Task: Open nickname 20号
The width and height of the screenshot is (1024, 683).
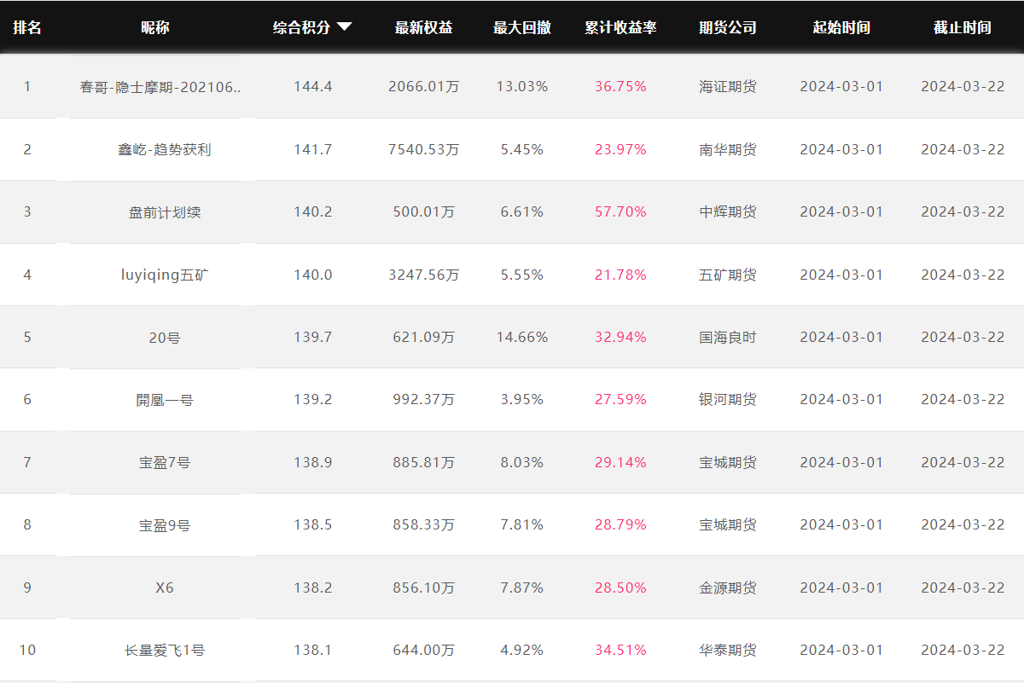Action: coord(165,338)
